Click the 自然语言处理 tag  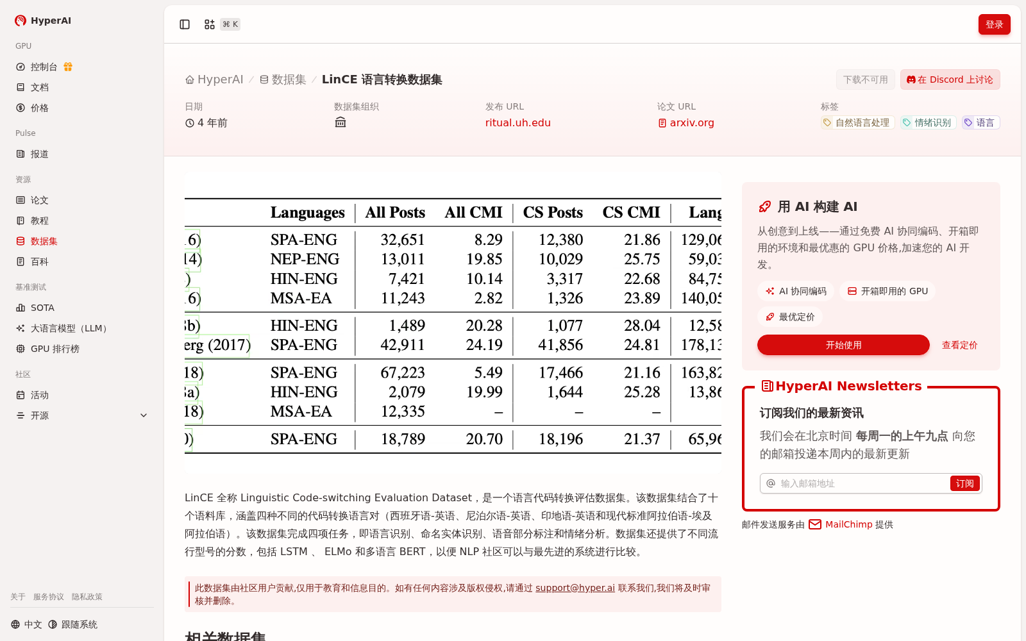tap(857, 122)
